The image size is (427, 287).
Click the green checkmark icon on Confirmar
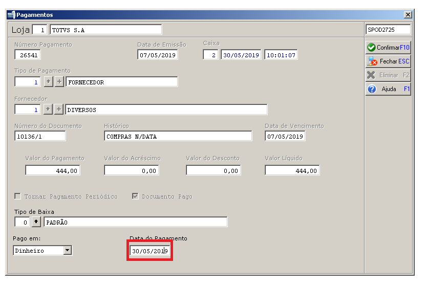[x=371, y=48]
